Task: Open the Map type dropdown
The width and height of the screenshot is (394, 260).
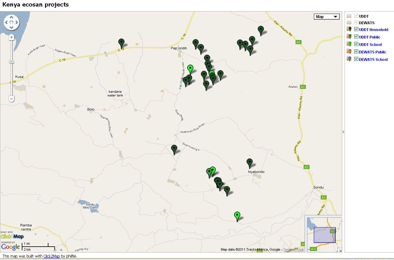Action: pos(326,16)
